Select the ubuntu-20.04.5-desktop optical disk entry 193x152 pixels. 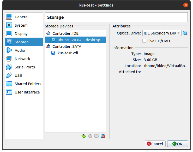click(75, 40)
